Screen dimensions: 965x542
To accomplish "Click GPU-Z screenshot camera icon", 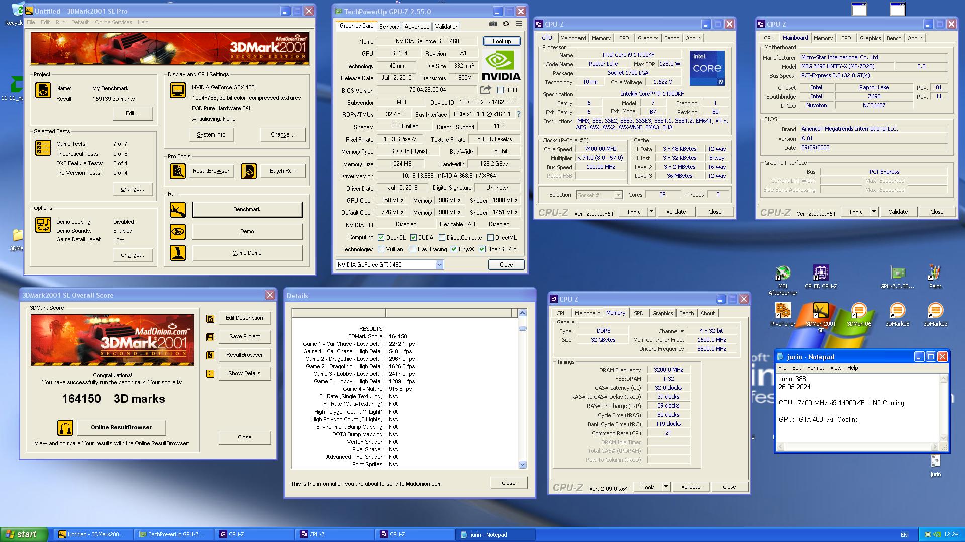I will [493, 24].
